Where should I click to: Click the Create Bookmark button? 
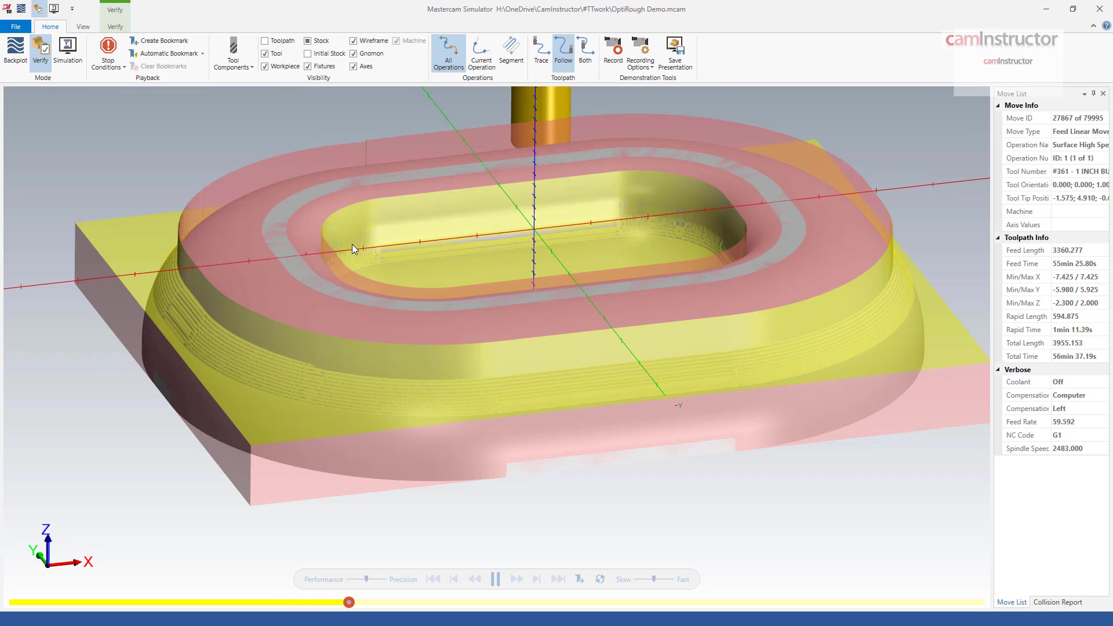(x=163, y=40)
